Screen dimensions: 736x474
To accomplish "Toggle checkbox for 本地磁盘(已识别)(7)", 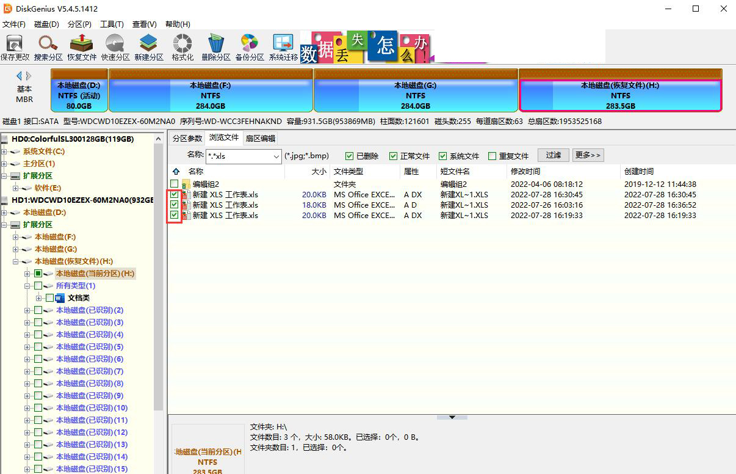I will point(38,371).
